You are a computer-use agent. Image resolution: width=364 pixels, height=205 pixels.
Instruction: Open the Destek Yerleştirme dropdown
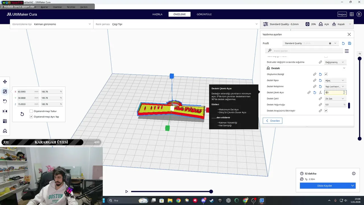(x=335, y=86)
